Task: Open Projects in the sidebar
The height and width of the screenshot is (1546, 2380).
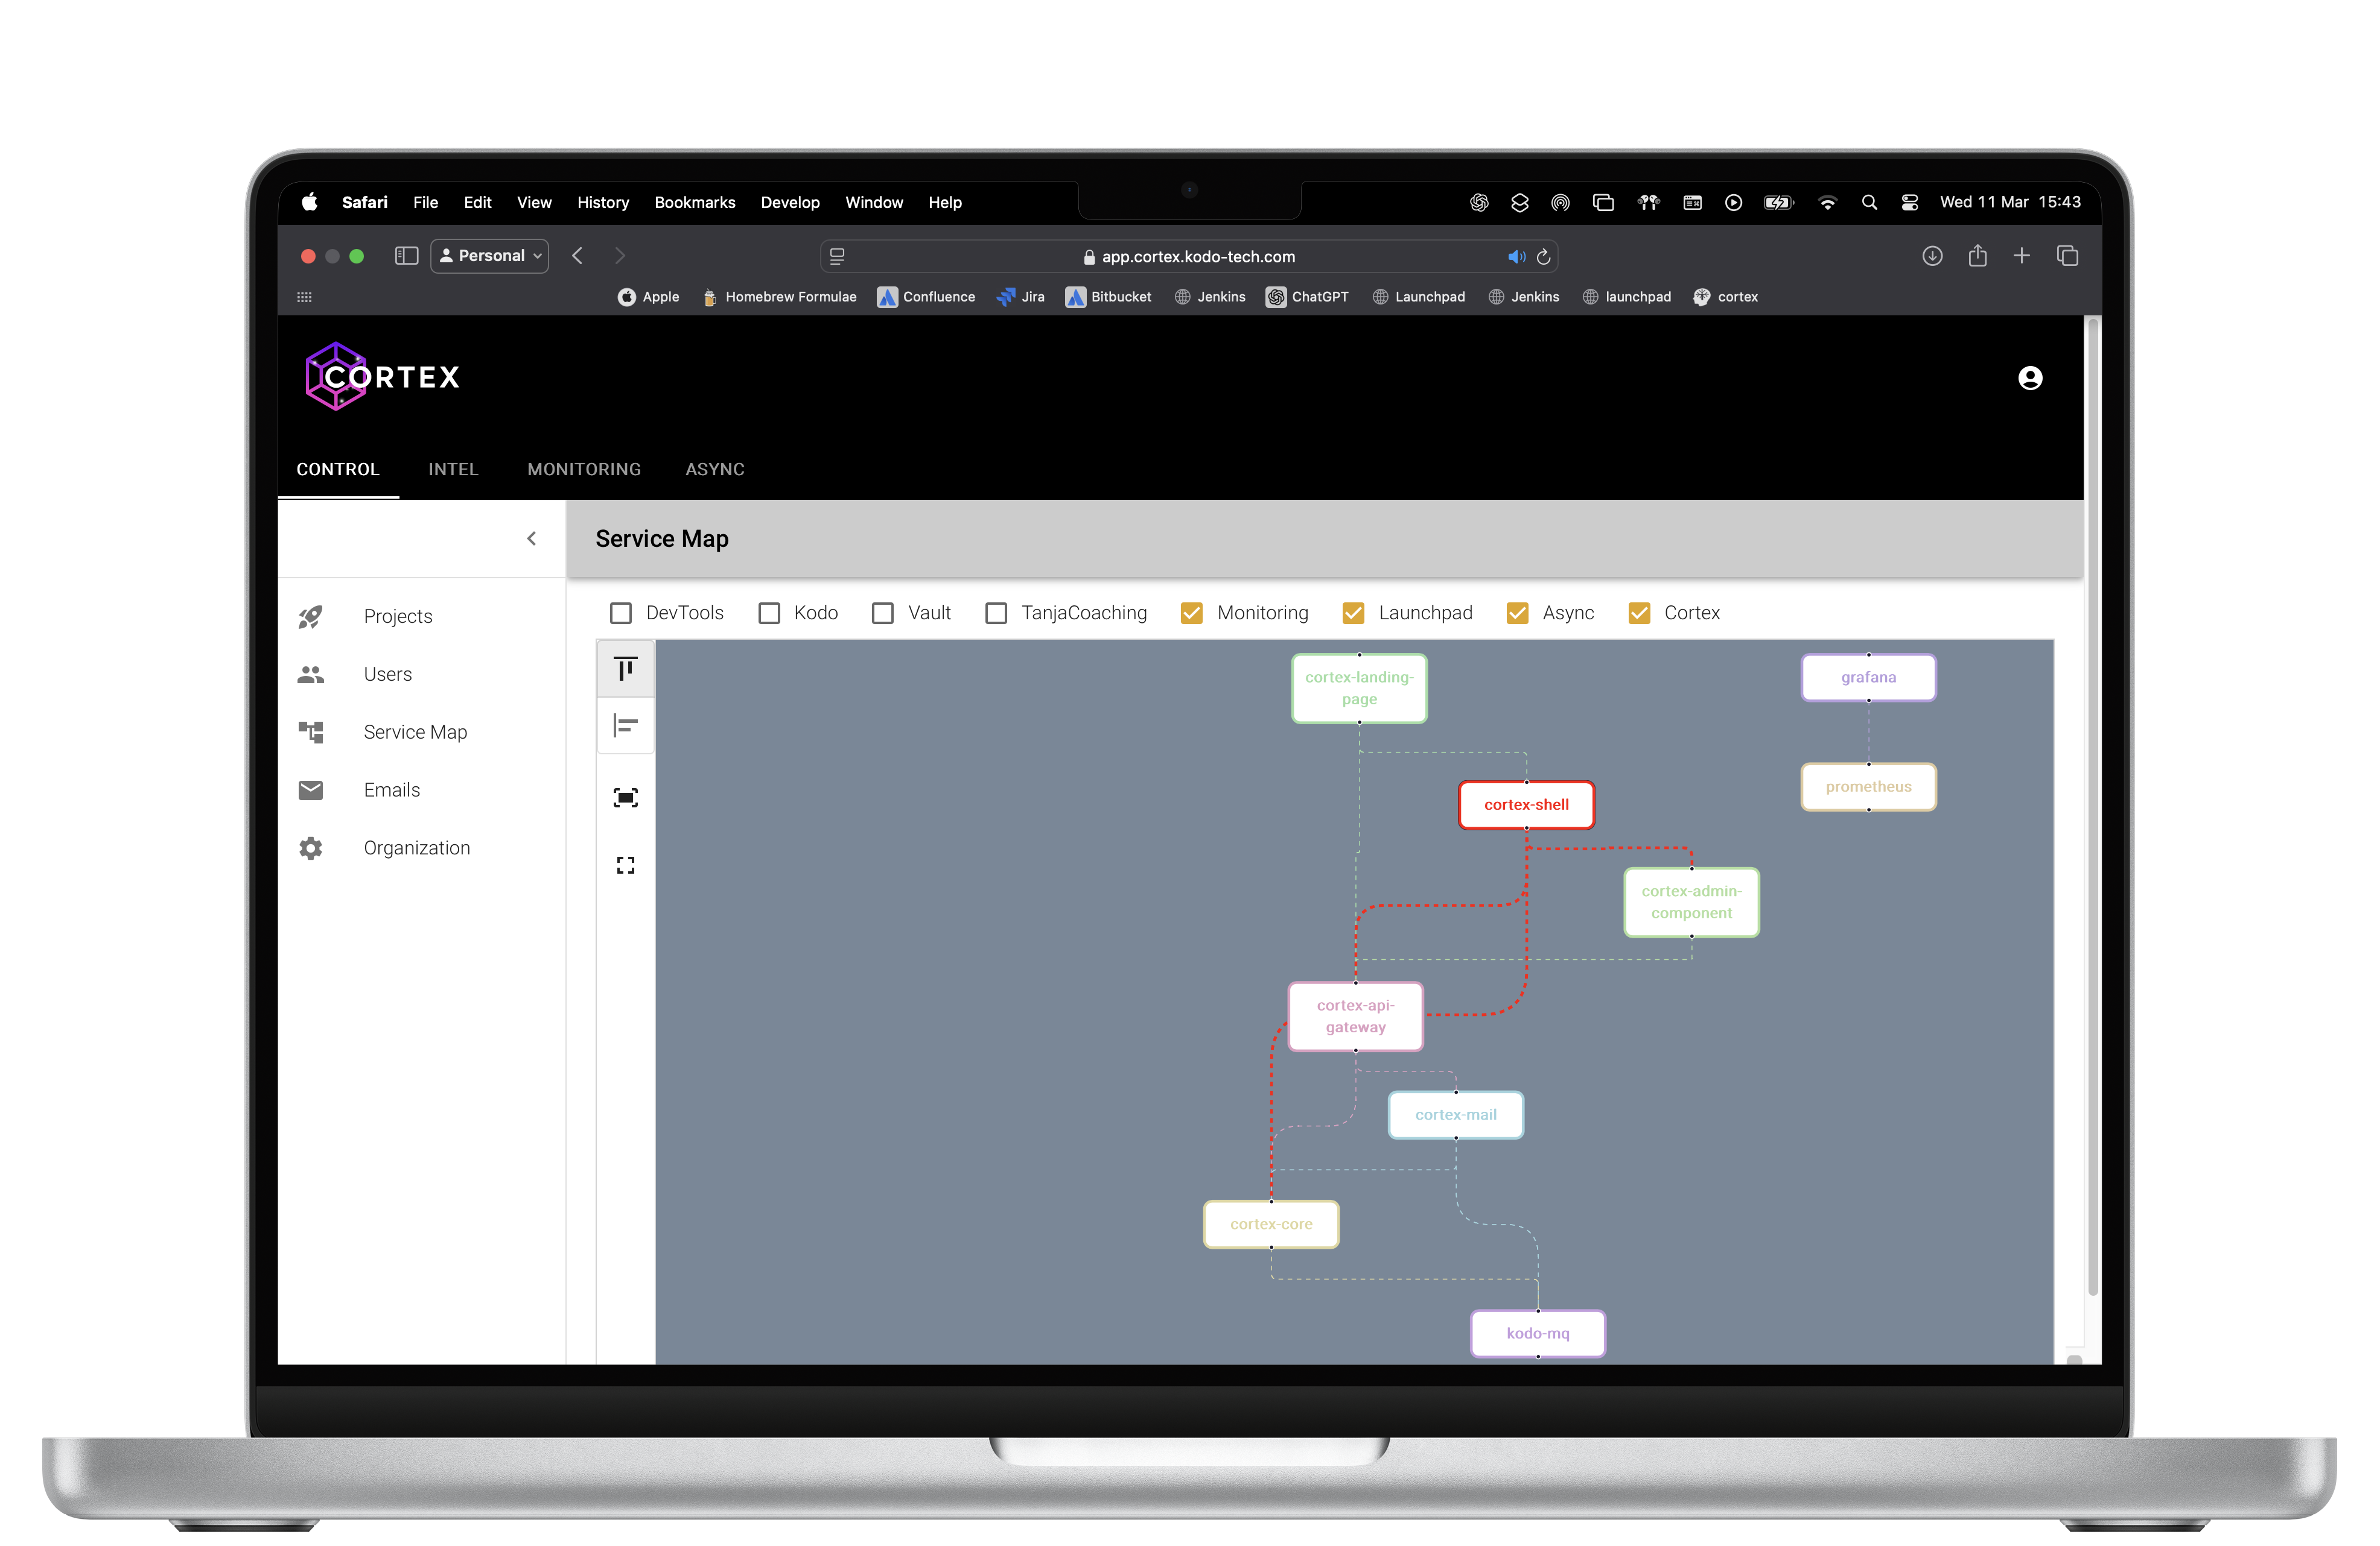Action: (x=397, y=617)
